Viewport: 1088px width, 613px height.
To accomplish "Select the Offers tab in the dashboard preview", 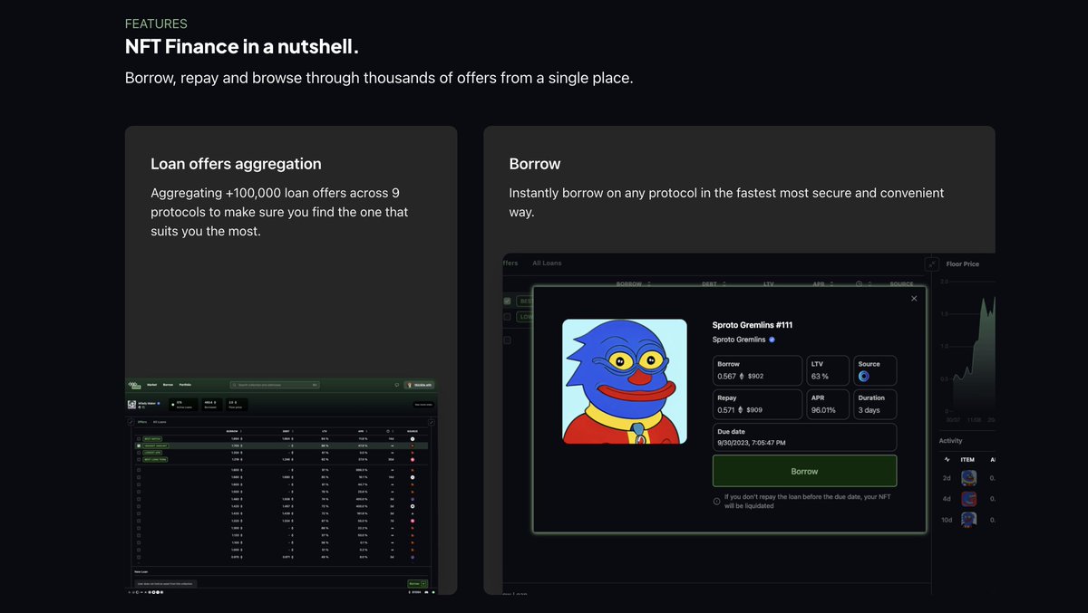I will pos(142,422).
